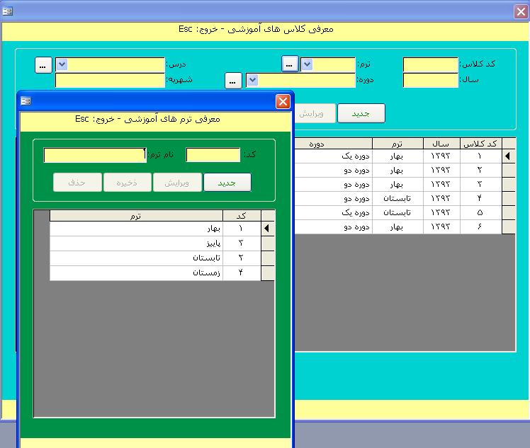This screenshot has height=448, width=530.
Task: Click the دوره column header in class grid
Action: point(333,144)
